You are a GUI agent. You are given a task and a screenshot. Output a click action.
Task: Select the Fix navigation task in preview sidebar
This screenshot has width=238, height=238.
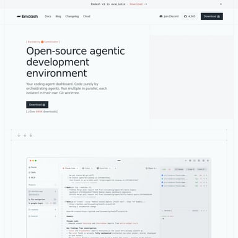(x=42, y=200)
